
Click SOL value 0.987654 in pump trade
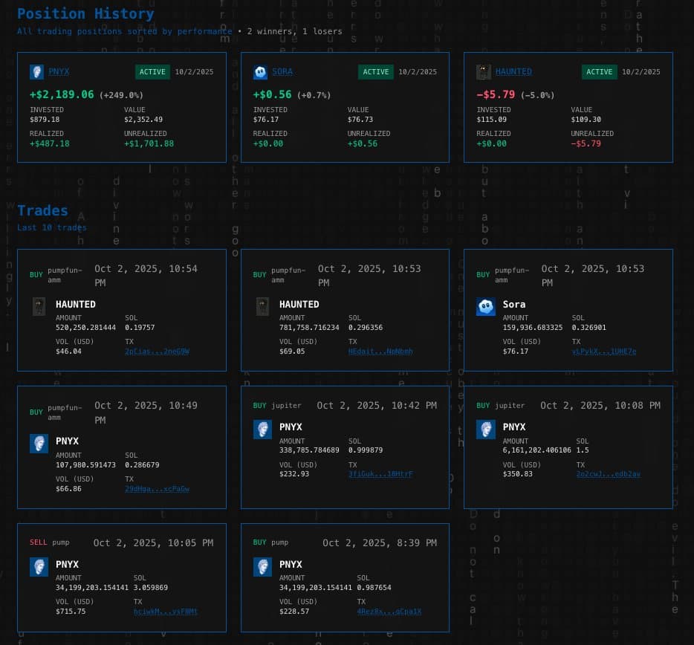coord(374,588)
